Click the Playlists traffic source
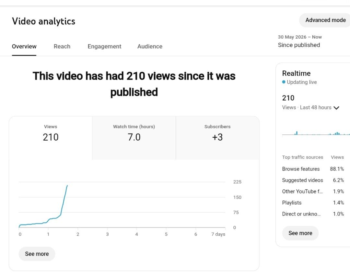This screenshot has height=280, width=350. (x=292, y=203)
